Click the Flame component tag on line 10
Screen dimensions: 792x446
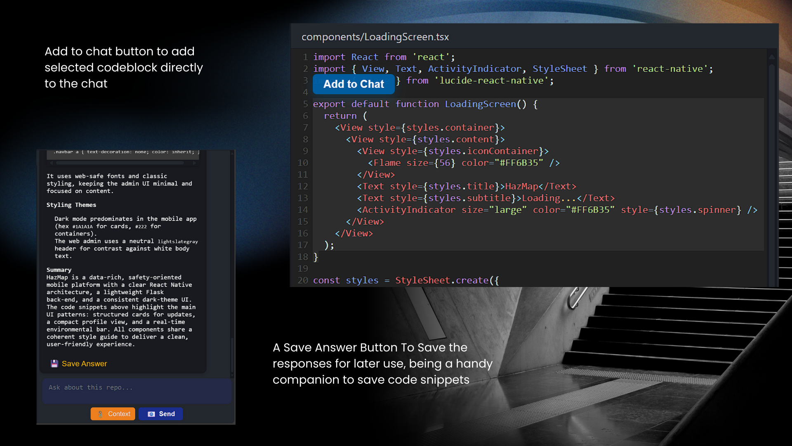pos(387,163)
